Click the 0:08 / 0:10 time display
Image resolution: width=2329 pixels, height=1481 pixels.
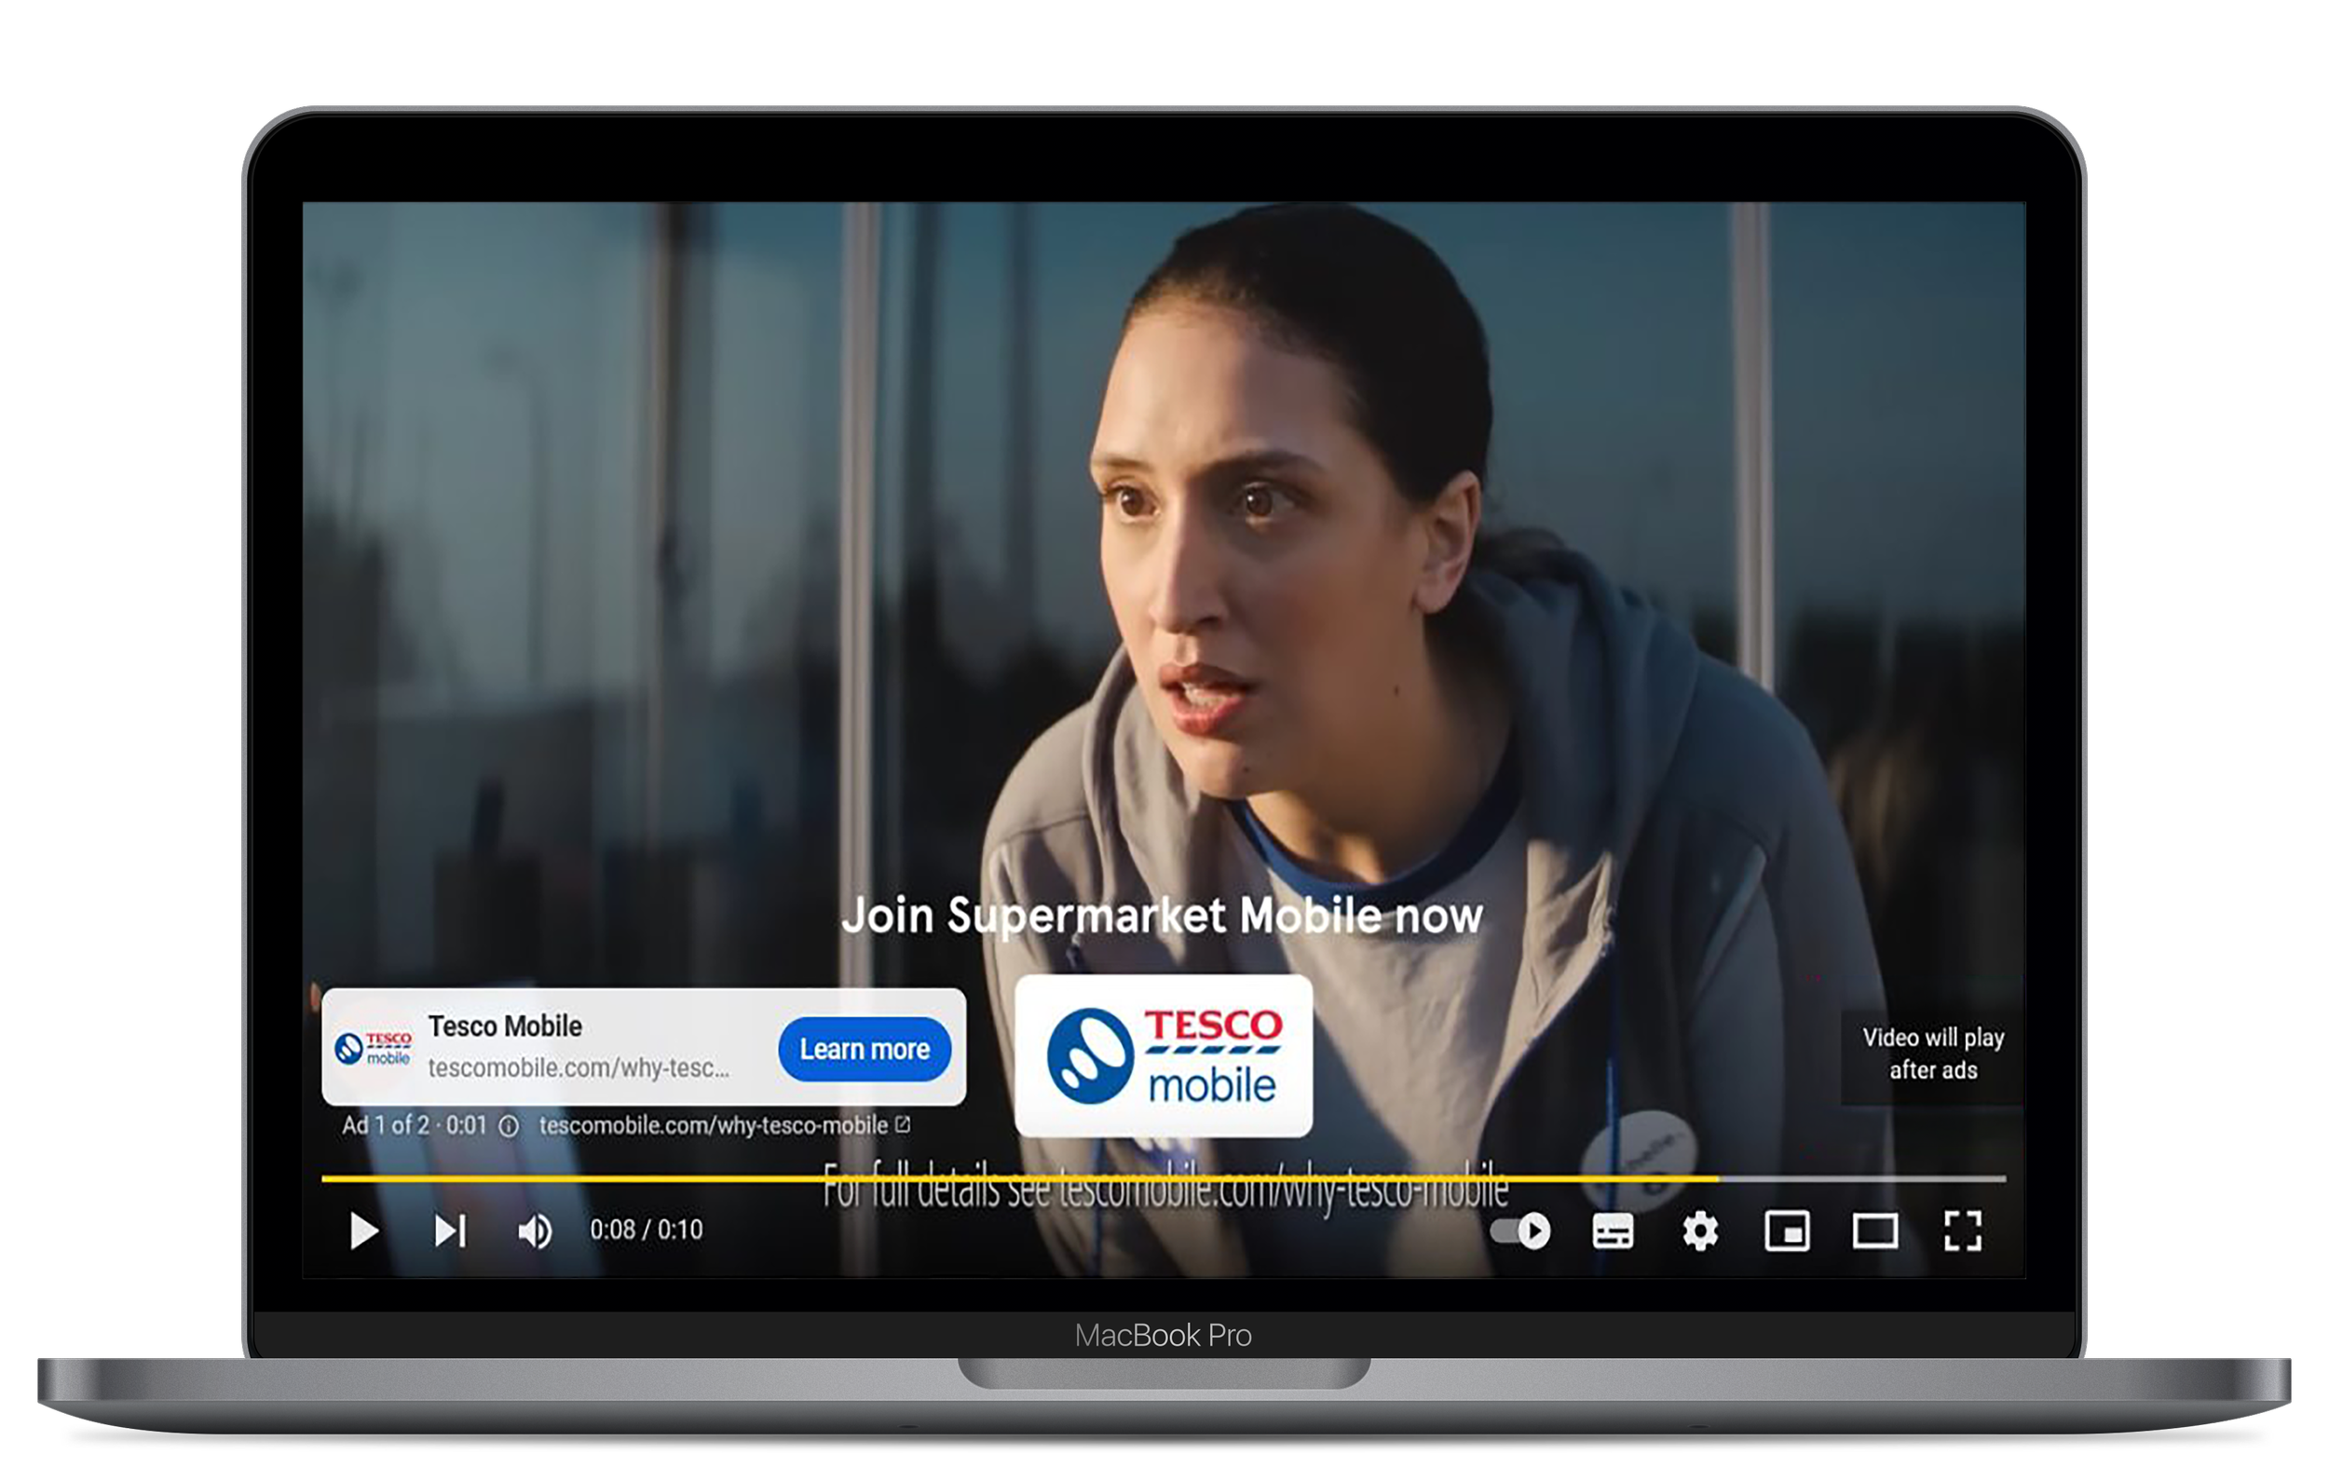pyautogui.click(x=647, y=1230)
